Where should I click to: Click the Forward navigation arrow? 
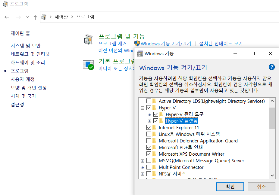coord(18,17)
